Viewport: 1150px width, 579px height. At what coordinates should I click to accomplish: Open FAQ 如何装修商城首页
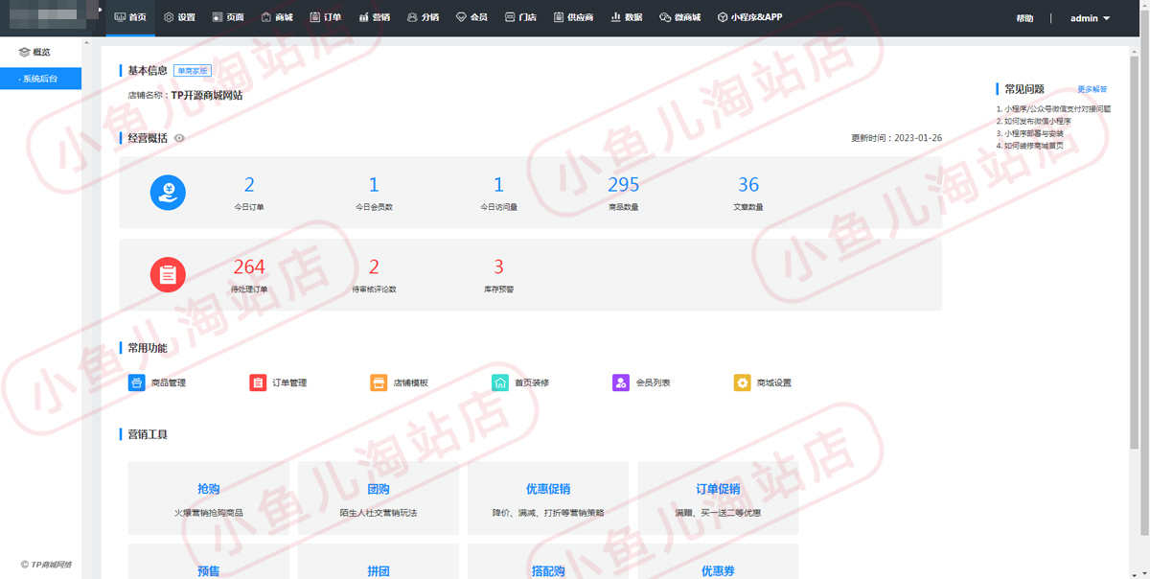pos(1030,146)
